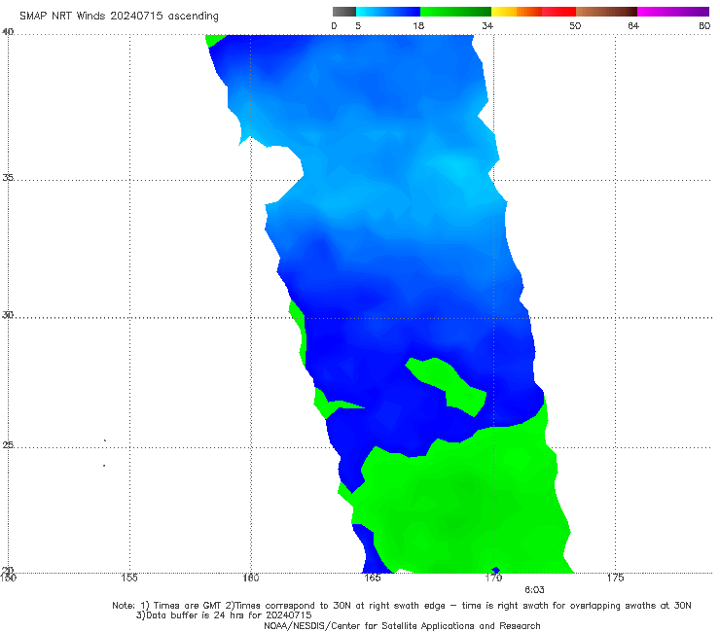Pick the brown segment of the colorbar
The height and width of the screenshot is (632, 720).
click(x=606, y=12)
